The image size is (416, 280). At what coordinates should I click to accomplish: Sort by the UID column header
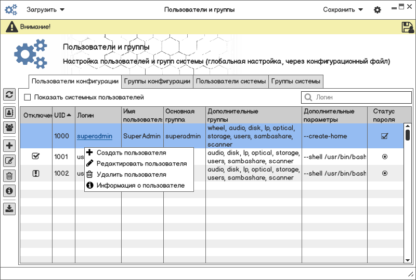coord(63,115)
